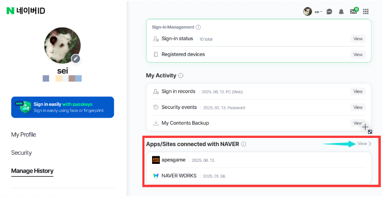The width and height of the screenshot is (391, 200).
Task: Click the 'Sign-in status' label
Action: (x=177, y=39)
